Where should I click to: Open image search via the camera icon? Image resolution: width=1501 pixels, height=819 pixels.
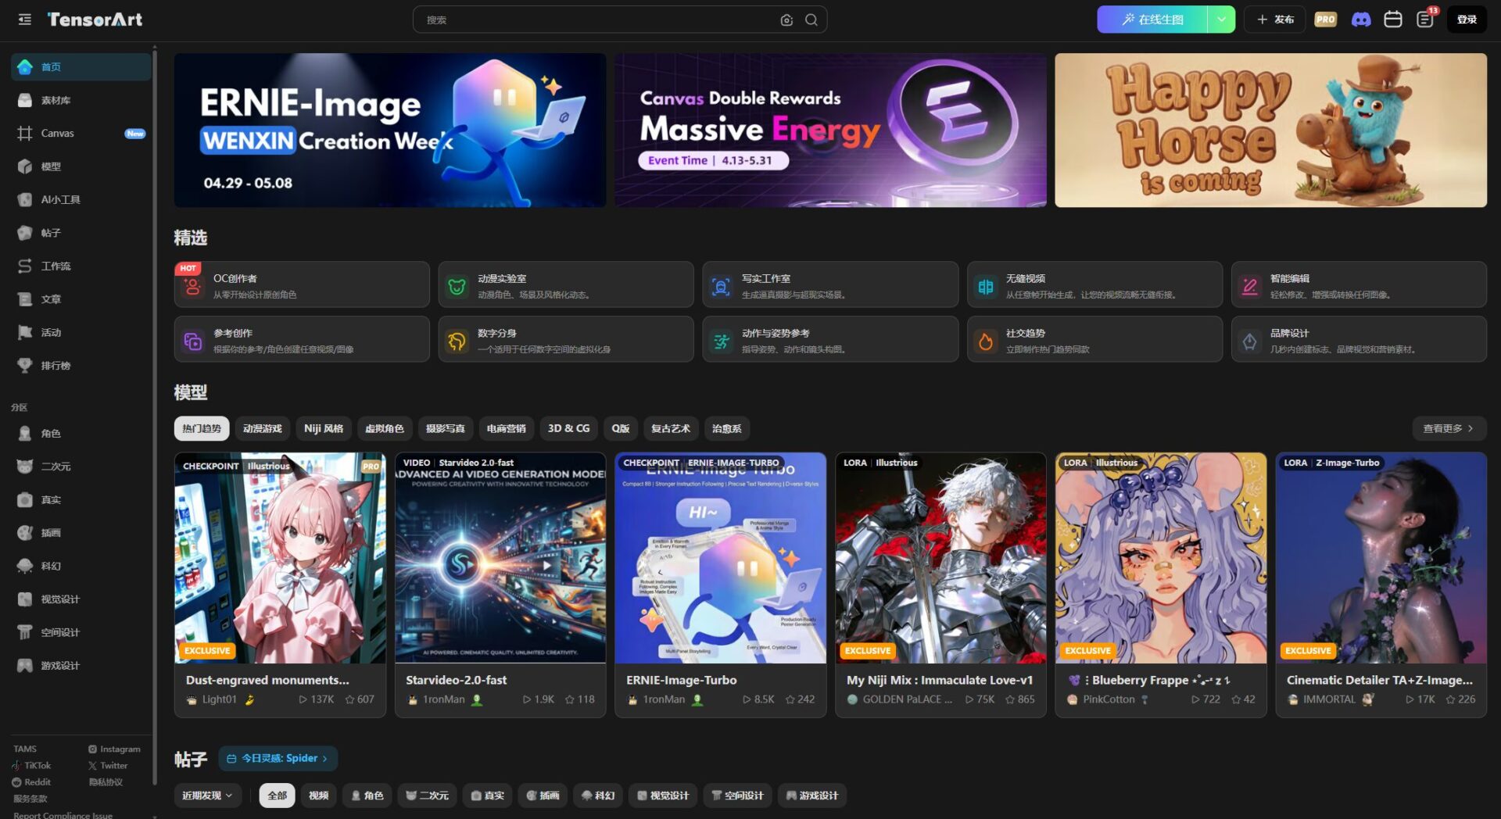click(x=786, y=20)
